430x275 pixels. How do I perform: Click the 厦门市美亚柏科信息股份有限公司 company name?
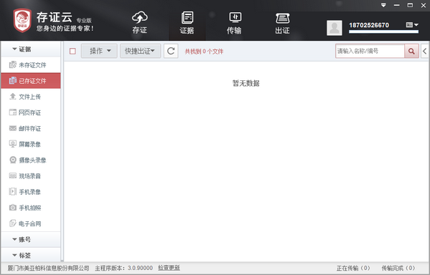[x=48, y=268]
